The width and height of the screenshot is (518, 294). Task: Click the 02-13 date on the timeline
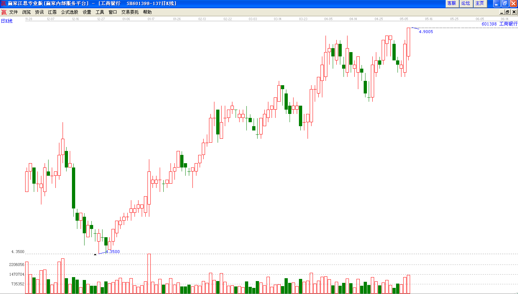point(202,19)
